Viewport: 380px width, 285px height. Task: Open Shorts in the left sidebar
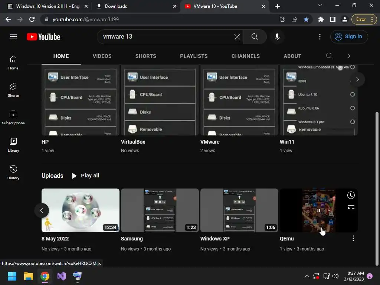pos(13,90)
